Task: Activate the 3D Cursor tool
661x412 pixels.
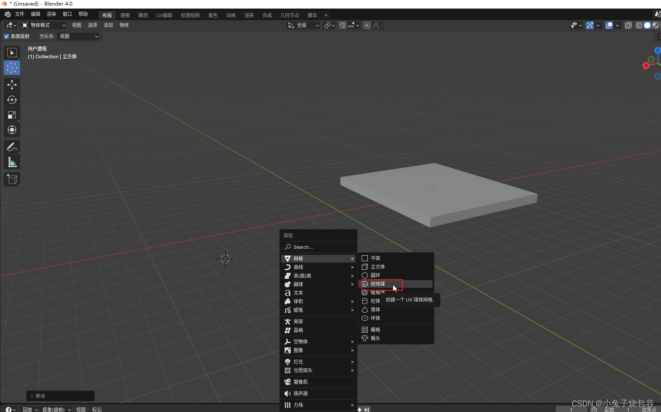Action: coord(12,68)
